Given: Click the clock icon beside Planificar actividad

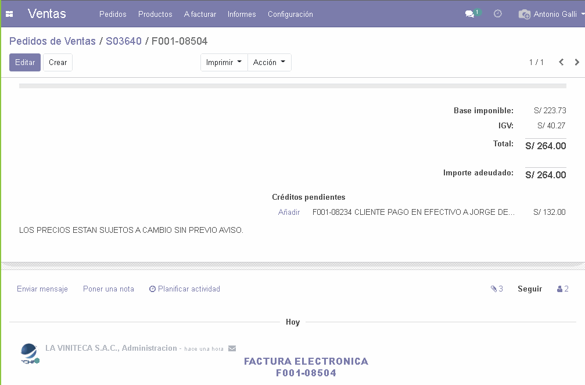Looking at the screenshot, I should tap(152, 289).
